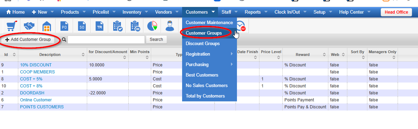
Task: Open the COST + 8% group link
Action: (31, 86)
